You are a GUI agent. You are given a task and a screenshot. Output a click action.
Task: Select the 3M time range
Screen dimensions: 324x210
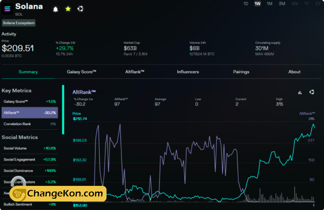pos(282,4)
